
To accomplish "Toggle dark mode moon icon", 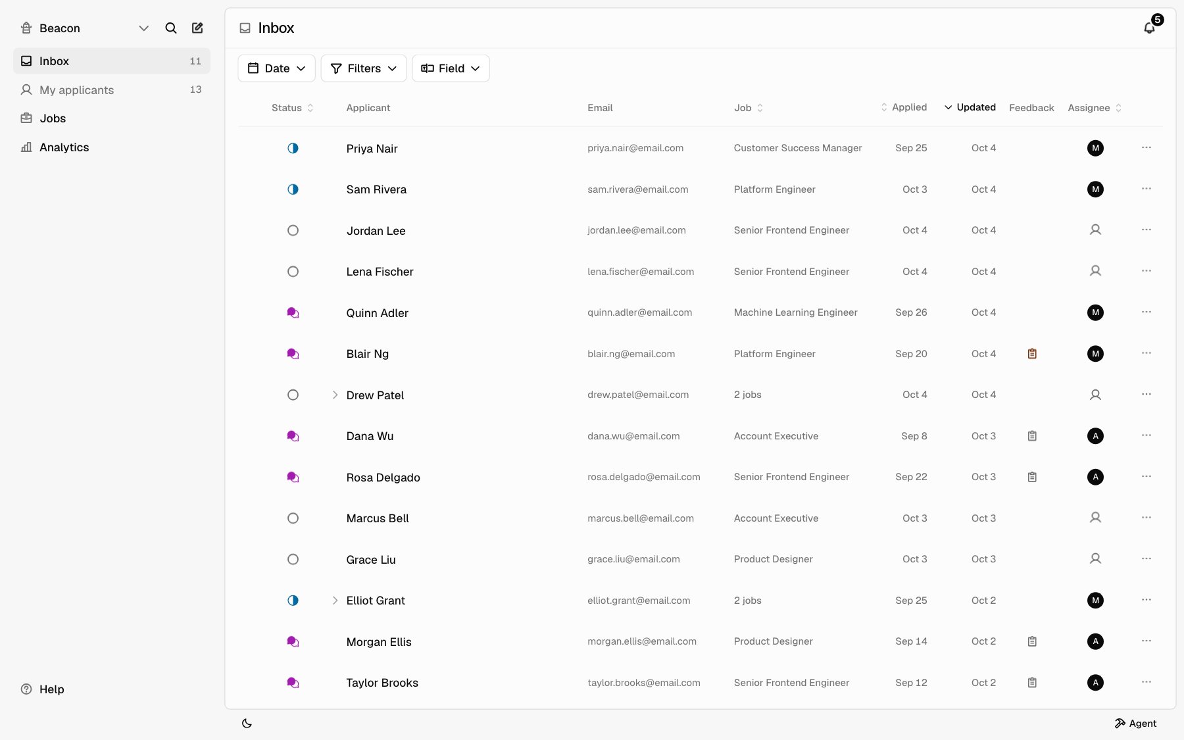I will tap(247, 723).
